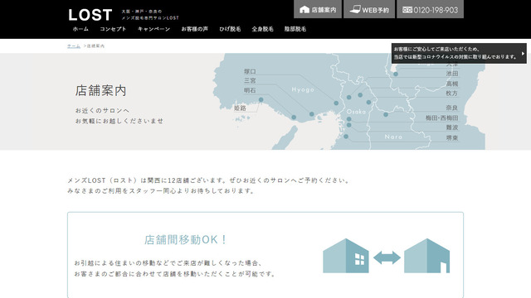
Task: Select the 姫路 store dot on the map
Action: tap(261, 99)
